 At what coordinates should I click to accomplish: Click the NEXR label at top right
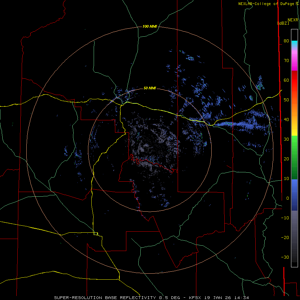point(293,20)
